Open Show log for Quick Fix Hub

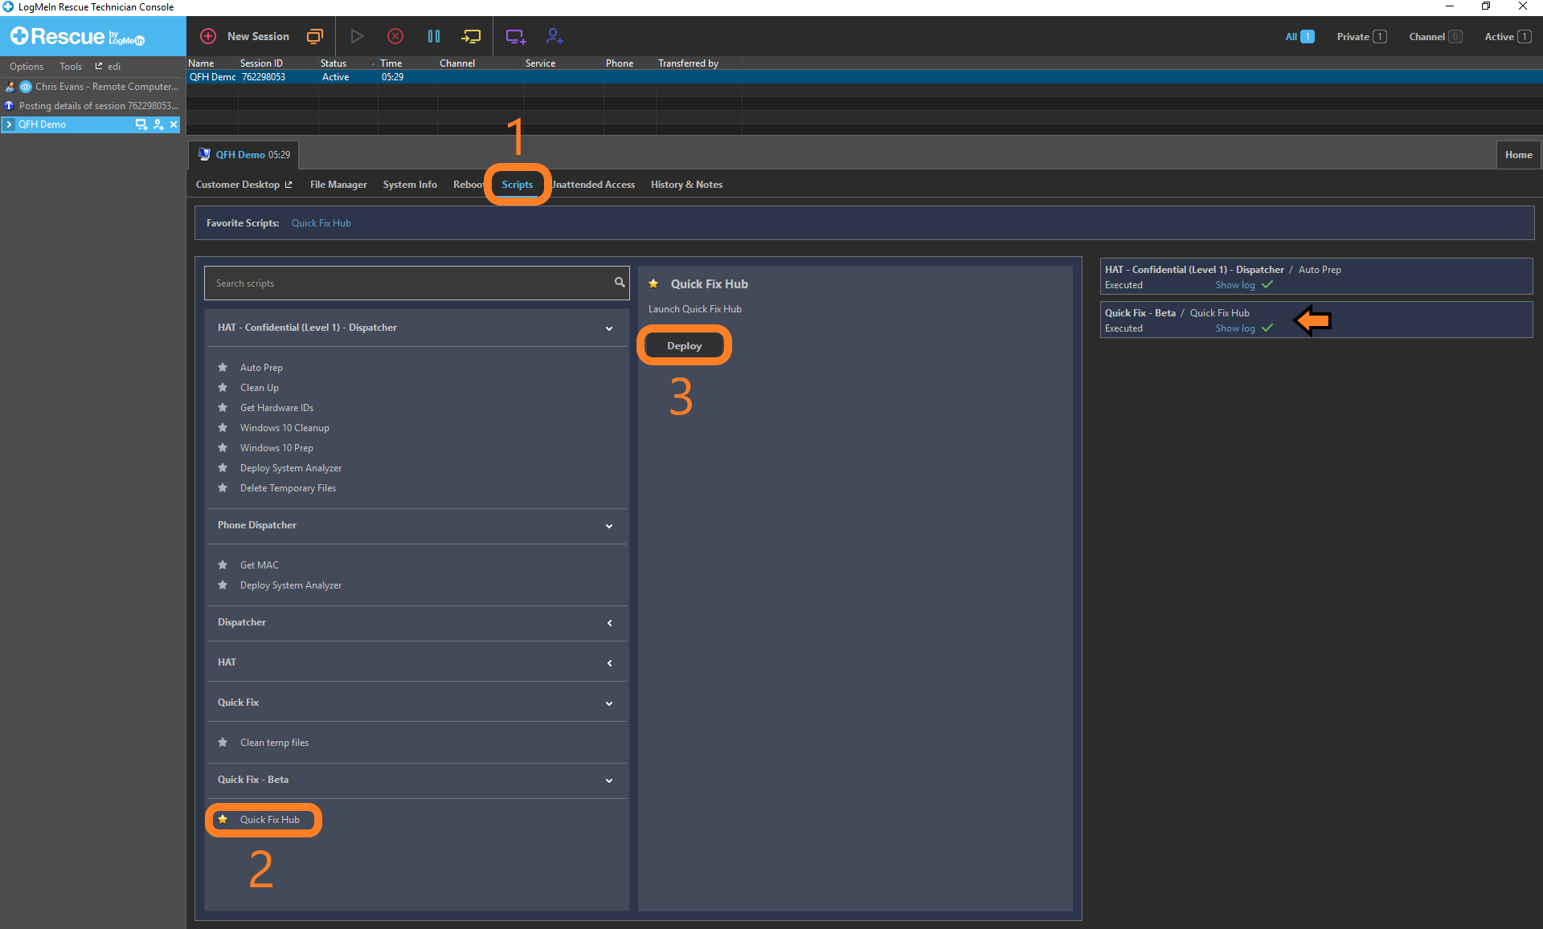click(x=1234, y=328)
